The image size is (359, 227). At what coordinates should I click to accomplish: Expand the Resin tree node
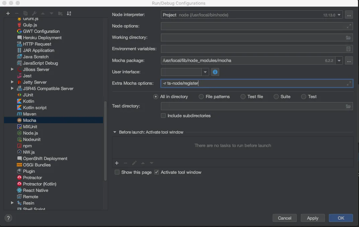[x=12, y=203]
